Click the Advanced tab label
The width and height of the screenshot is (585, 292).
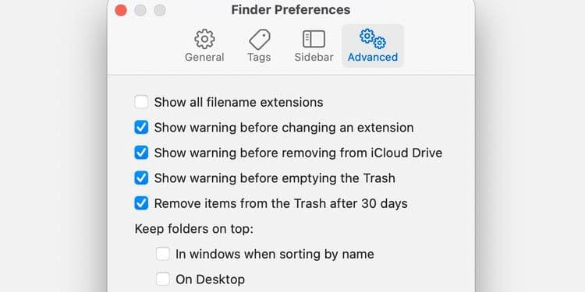(x=373, y=58)
